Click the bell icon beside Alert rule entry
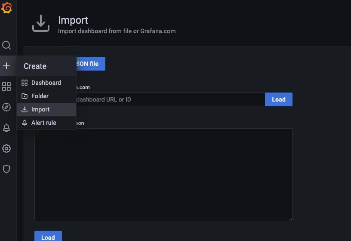This screenshot has height=241, width=351. pyautogui.click(x=25, y=123)
